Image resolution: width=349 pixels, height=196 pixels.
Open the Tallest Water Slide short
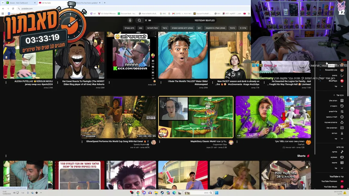(x=183, y=55)
